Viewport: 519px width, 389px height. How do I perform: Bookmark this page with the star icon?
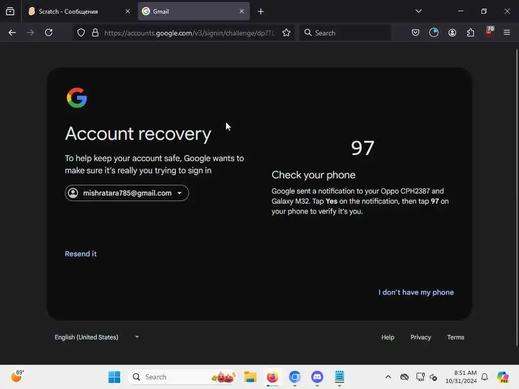pos(286,32)
